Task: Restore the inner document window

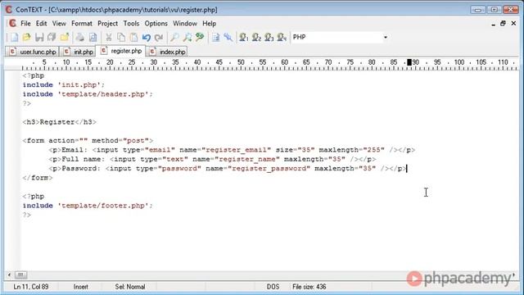Action: pyautogui.click(x=503, y=24)
